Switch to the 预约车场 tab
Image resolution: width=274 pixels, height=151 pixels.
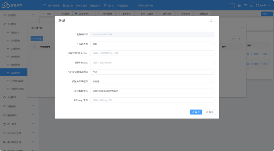point(165,13)
